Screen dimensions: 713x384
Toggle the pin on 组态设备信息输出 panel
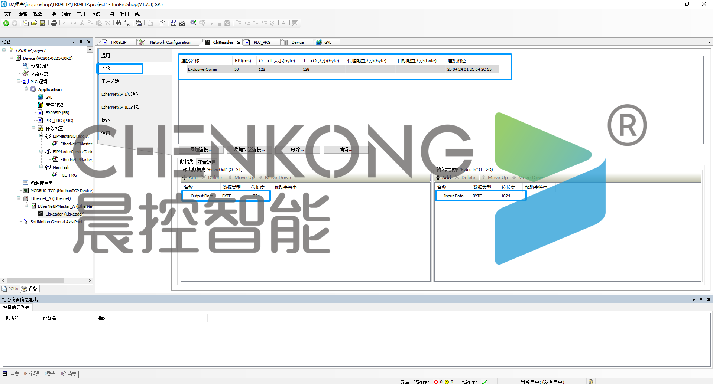tap(701, 299)
